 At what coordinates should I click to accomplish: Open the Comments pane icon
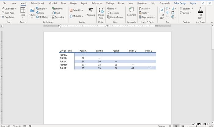tap(210, 3)
